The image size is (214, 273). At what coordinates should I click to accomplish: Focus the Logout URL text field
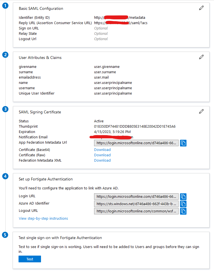136,211
